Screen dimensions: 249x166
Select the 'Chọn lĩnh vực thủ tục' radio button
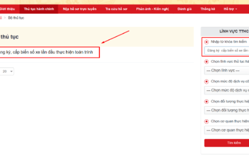(x=206, y=62)
